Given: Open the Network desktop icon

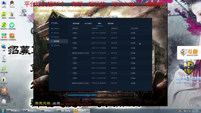Looking at the screenshot, I should (4, 48).
